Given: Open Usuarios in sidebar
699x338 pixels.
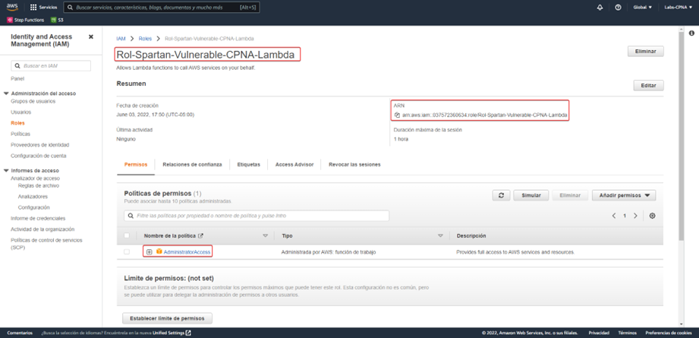Looking at the screenshot, I should [21, 112].
